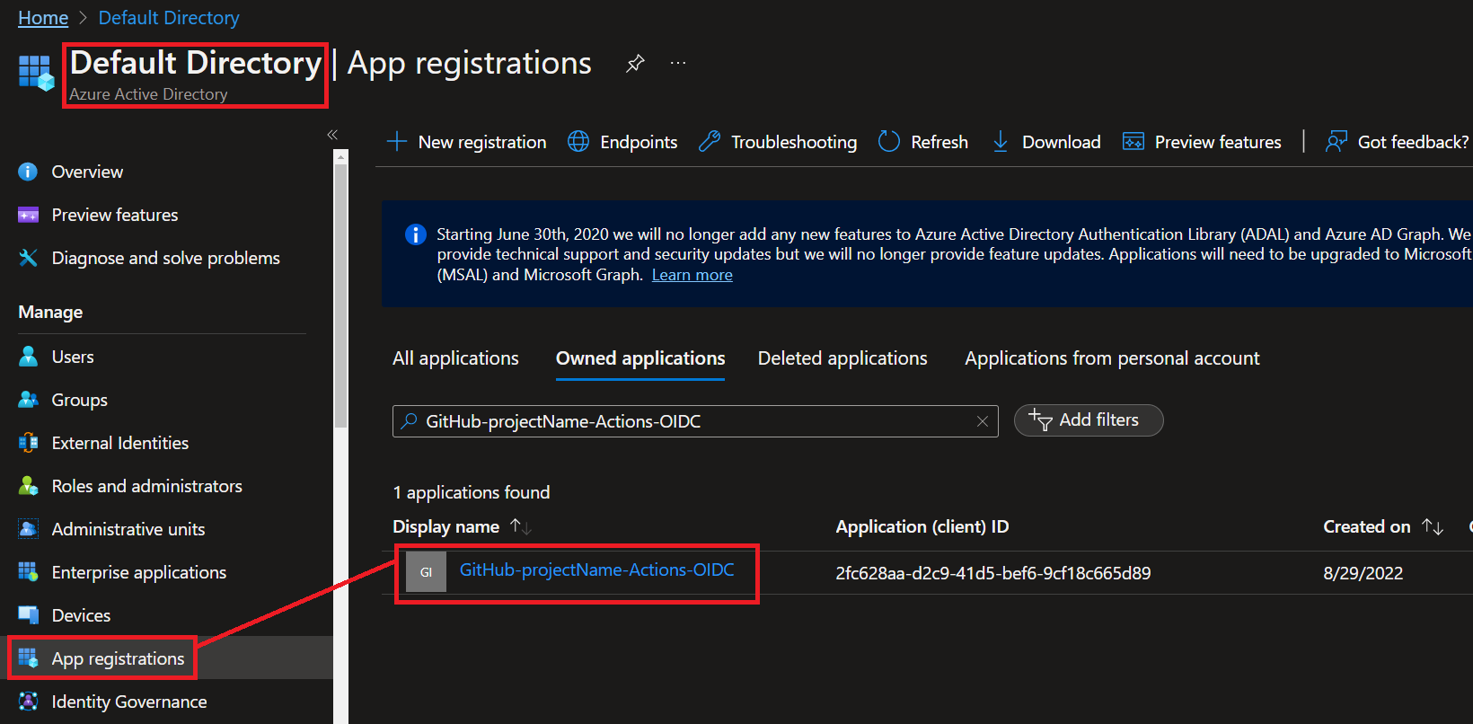
Task: Open the ellipsis more options menu
Action: (678, 63)
